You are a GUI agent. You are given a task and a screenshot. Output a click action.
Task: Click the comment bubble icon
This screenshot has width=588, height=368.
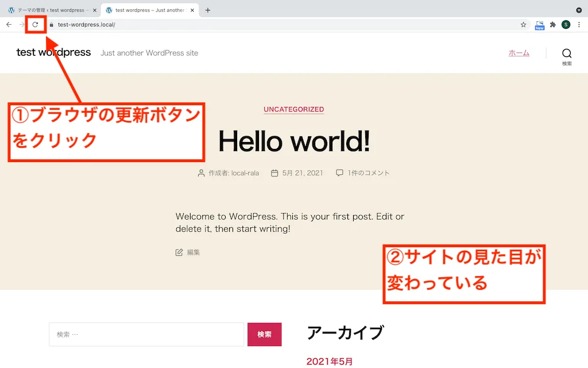point(339,172)
